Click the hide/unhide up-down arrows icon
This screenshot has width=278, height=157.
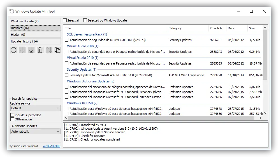(49, 50)
